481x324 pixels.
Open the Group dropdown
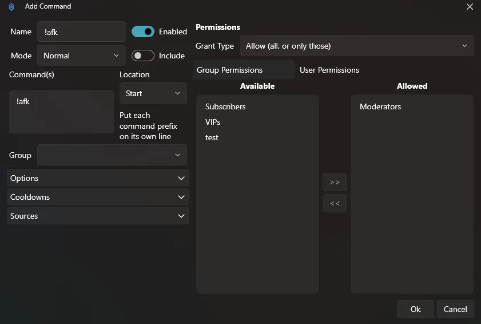pos(112,155)
